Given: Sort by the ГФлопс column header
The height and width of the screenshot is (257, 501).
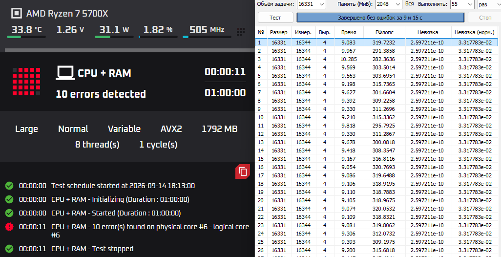Looking at the screenshot, I should click(x=383, y=32).
